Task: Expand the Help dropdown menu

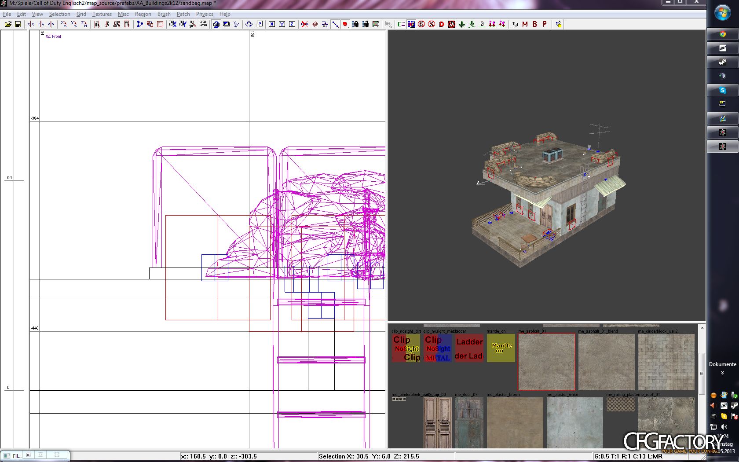Action: click(x=225, y=14)
